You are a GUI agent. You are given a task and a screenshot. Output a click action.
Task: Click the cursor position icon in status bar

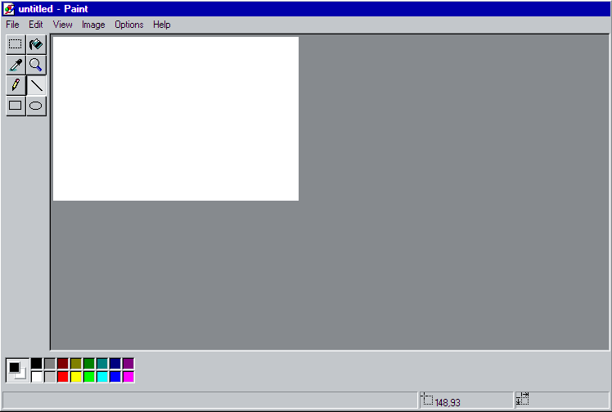427,399
